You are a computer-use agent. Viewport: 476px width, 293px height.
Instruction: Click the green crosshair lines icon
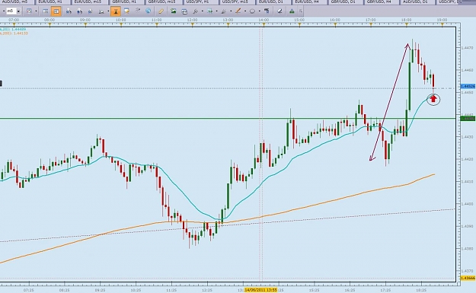[x=209, y=11]
